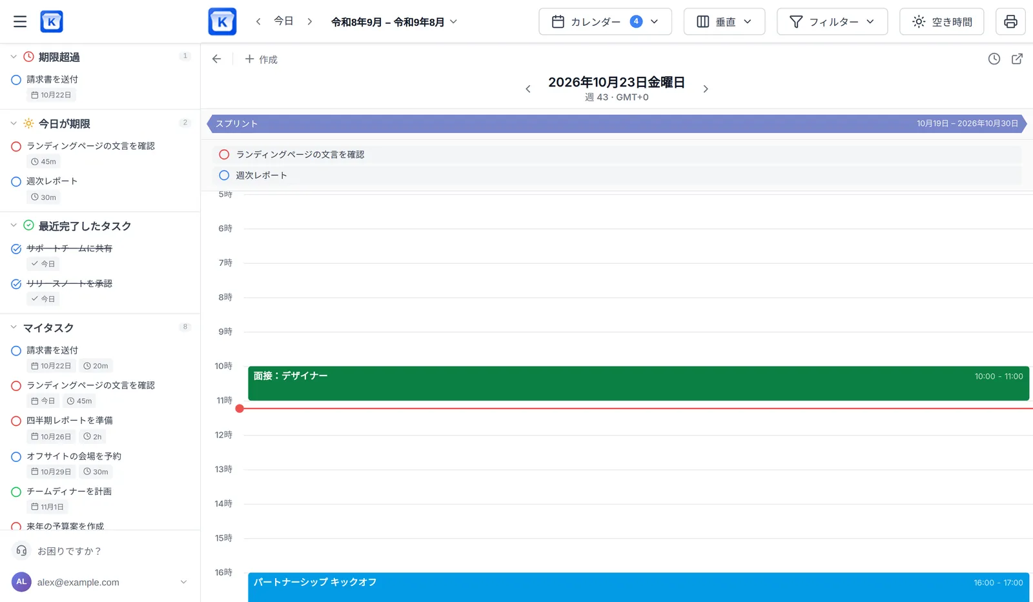This screenshot has height=602, width=1033.
Task: Open day view in external window
Action: point(1017,59)
